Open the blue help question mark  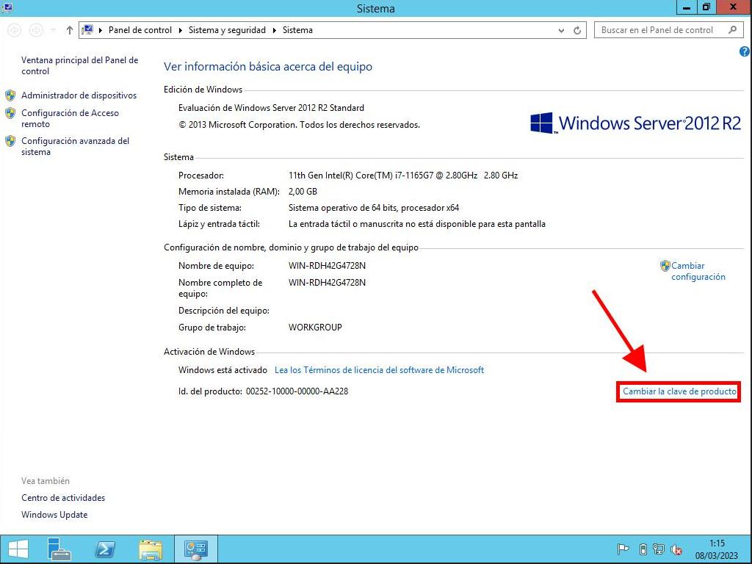pos(745,51)
